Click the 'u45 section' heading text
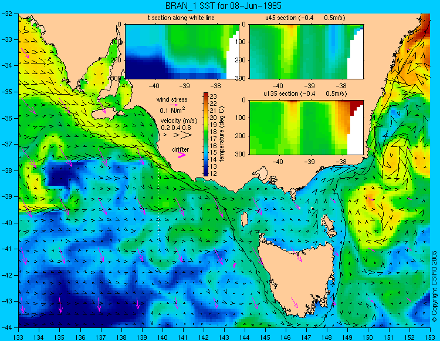440x341 pixels. point(281,18)
